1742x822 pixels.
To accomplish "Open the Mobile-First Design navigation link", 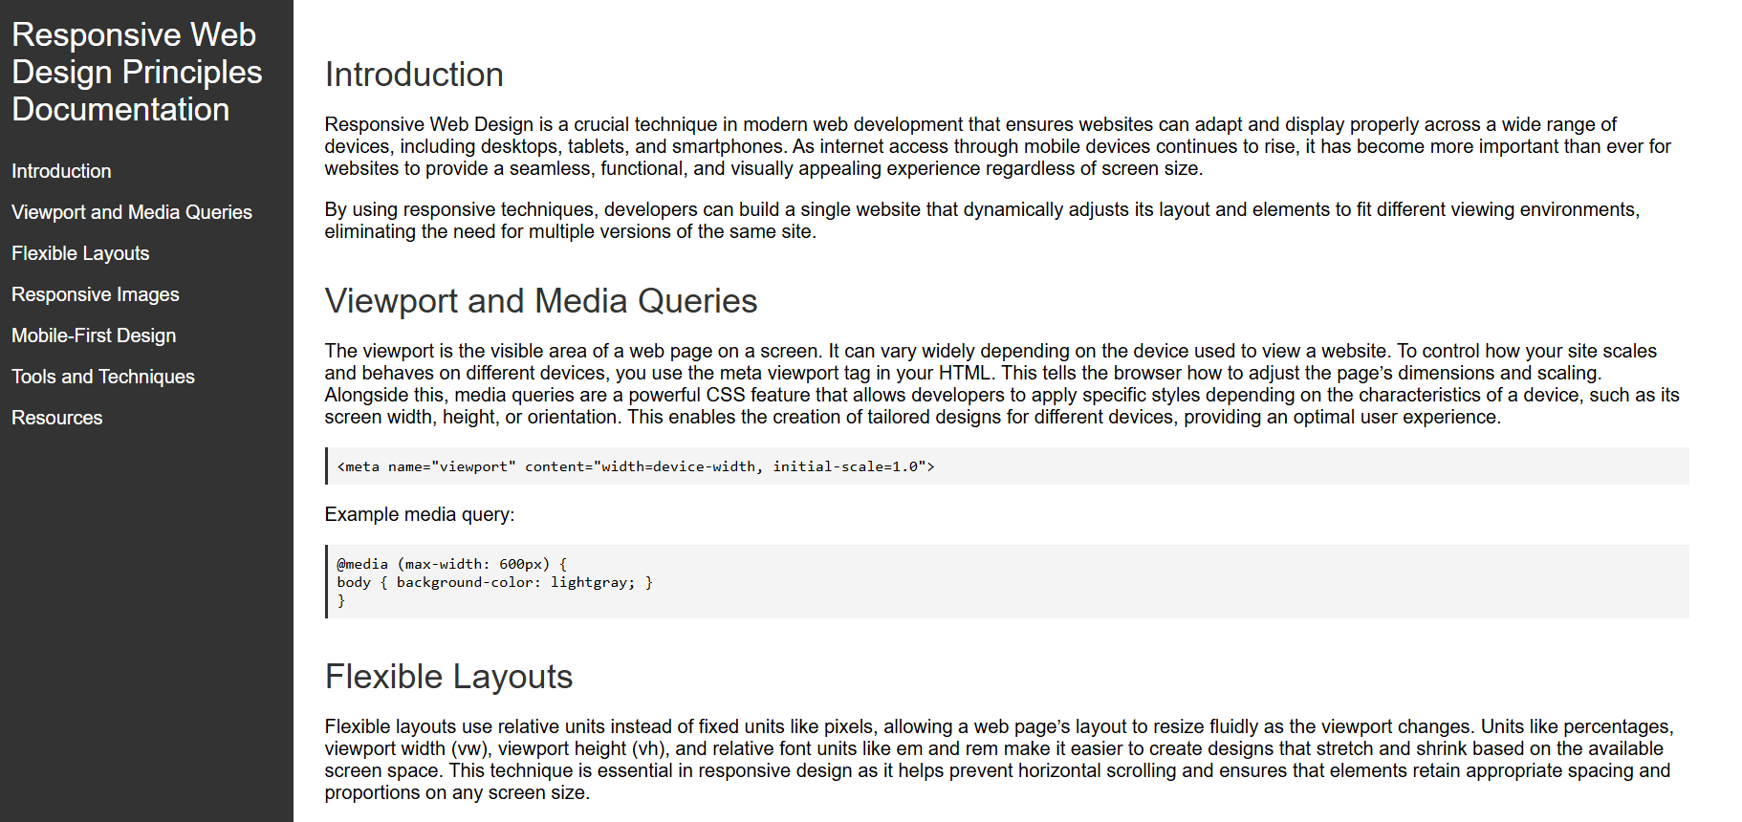I will [x=94, y=335].
